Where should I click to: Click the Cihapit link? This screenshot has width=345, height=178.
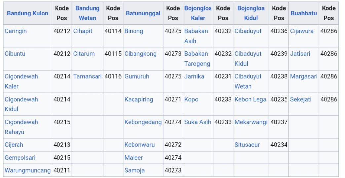tap(83, 31)
